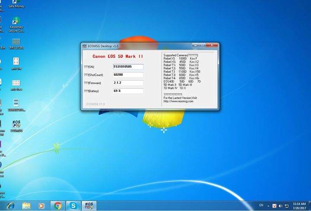Viewport: 311px width, 211px height.
Task: Open the volume speaker tray icon
Action: pyautogui.click(x=280, y=206)
